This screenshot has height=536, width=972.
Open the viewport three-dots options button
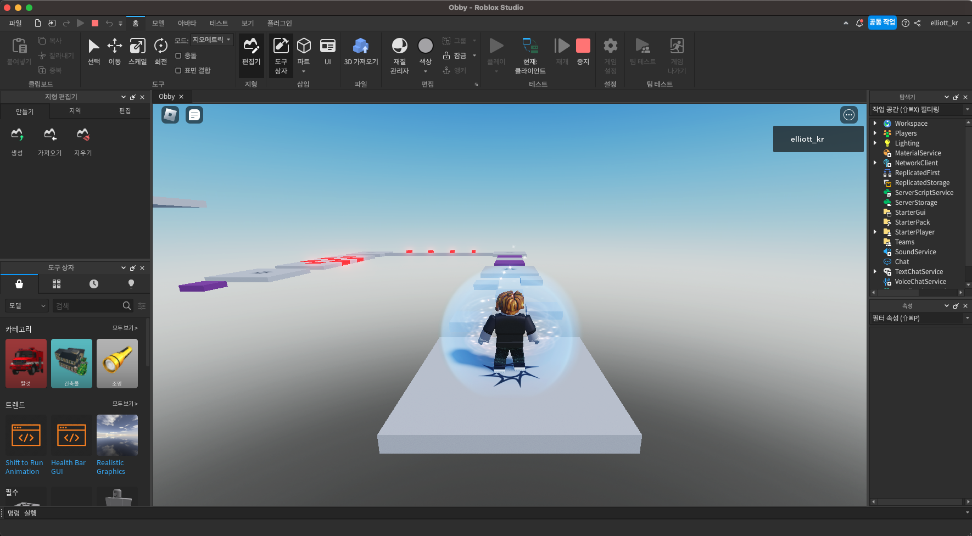(849, 115)
